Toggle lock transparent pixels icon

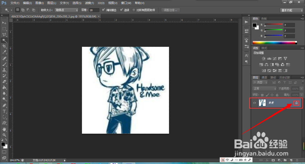click(x=262, y=95)
